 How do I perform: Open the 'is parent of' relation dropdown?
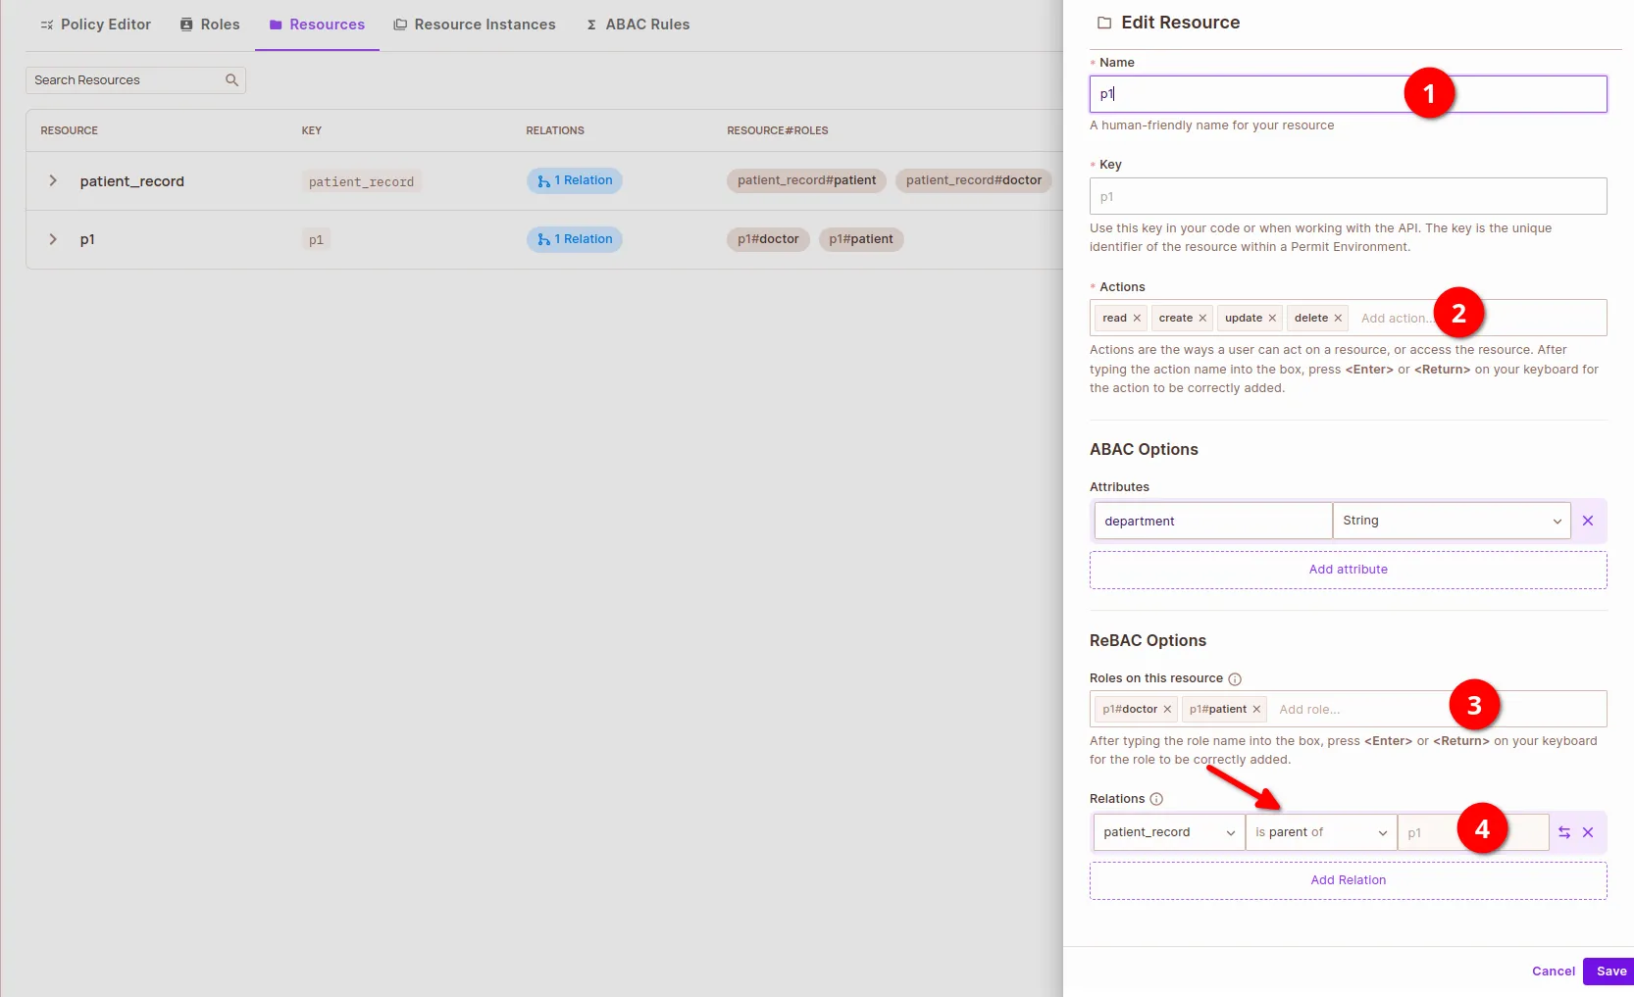(1320, 832)
